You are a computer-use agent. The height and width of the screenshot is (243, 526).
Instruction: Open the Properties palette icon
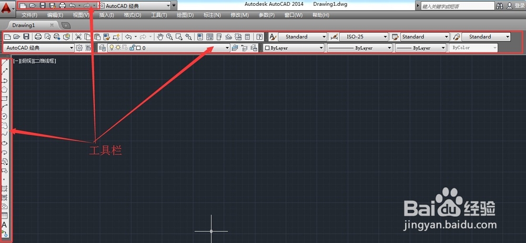coord(200,37)
